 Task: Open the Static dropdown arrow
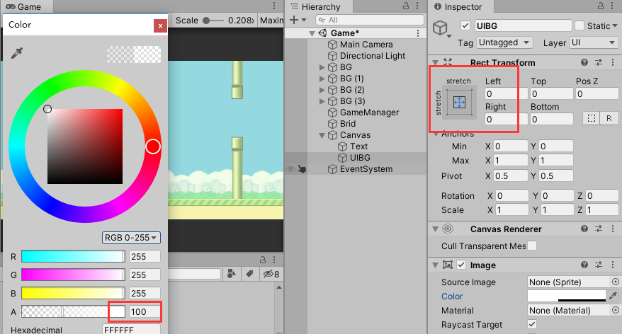(x=614, y=25)
